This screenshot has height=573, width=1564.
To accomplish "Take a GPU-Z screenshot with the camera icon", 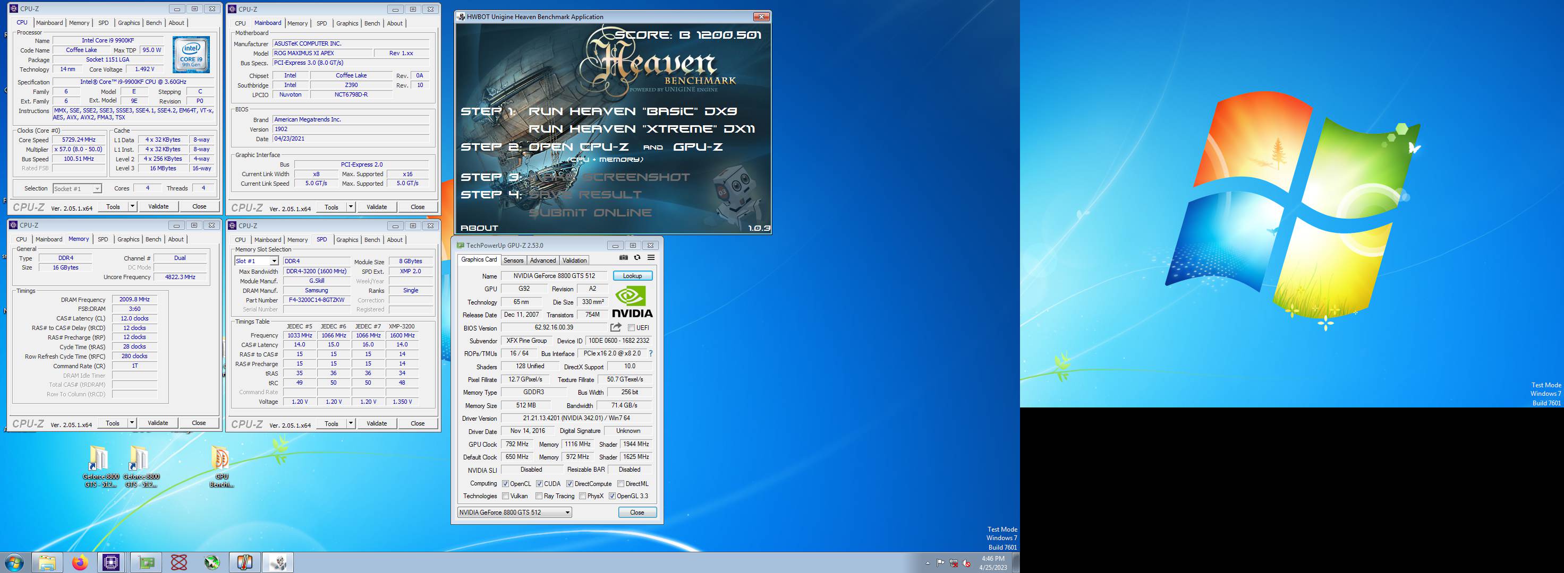I will (624, 258).
